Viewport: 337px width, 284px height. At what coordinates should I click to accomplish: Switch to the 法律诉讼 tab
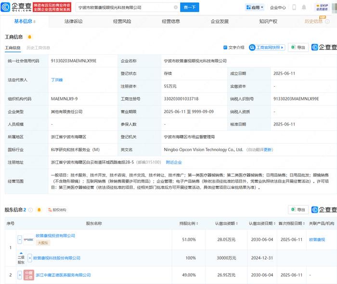pyautogui.click(x=73, y=21)
